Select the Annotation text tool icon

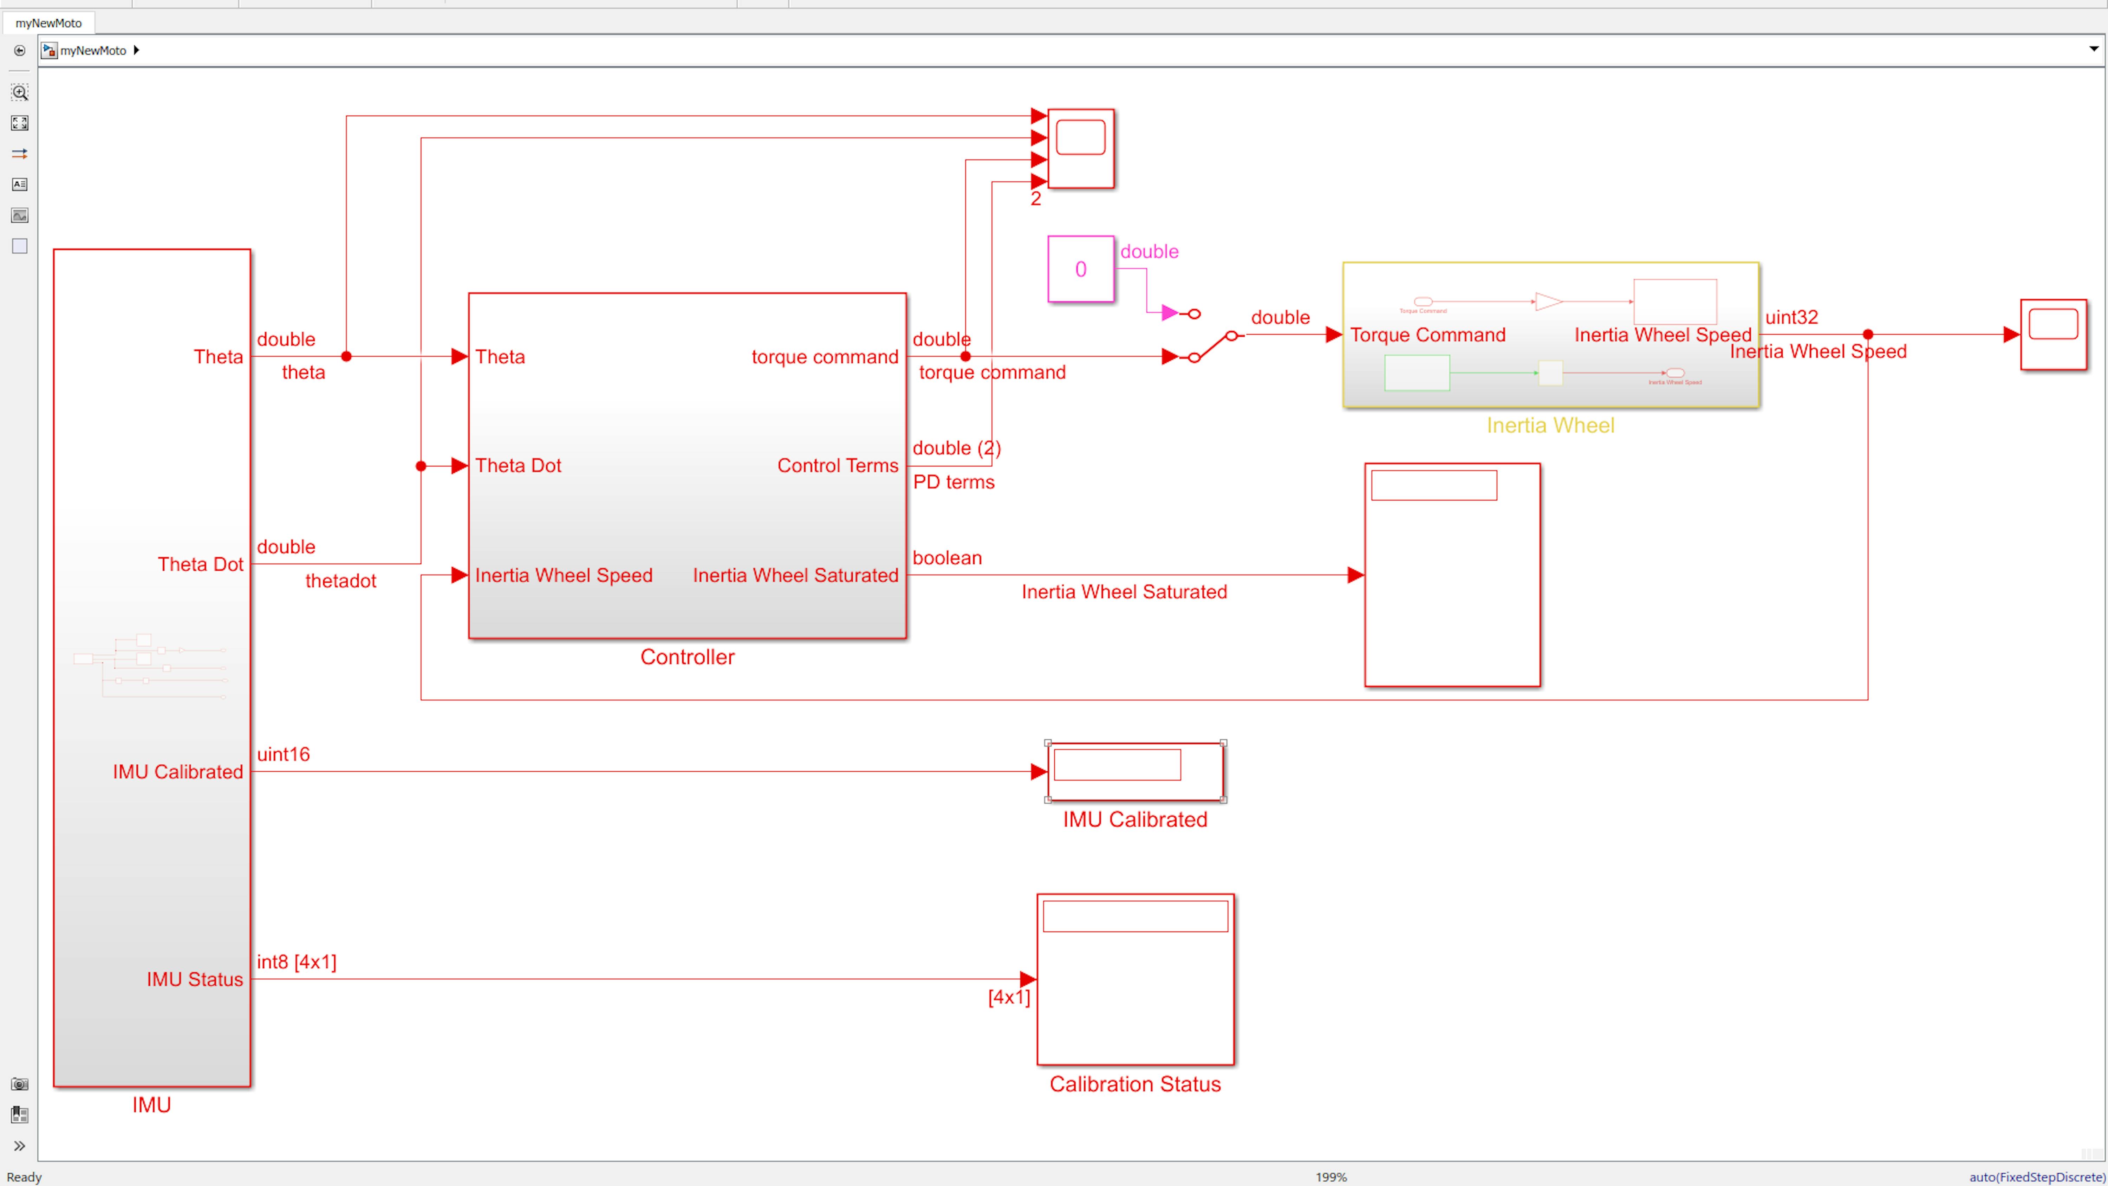[x=20, y=184]
